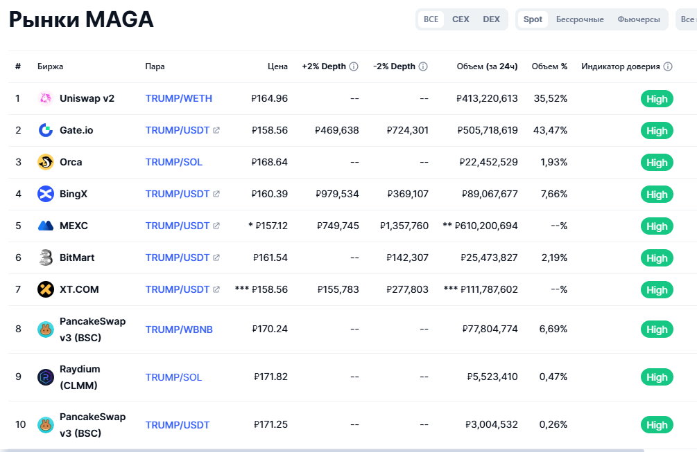Click the Рынки MAGA heading
The image size is (697, 452).
81,19
